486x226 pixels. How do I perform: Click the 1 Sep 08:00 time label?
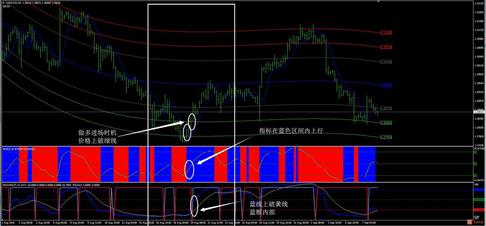[x=317, y=223]
